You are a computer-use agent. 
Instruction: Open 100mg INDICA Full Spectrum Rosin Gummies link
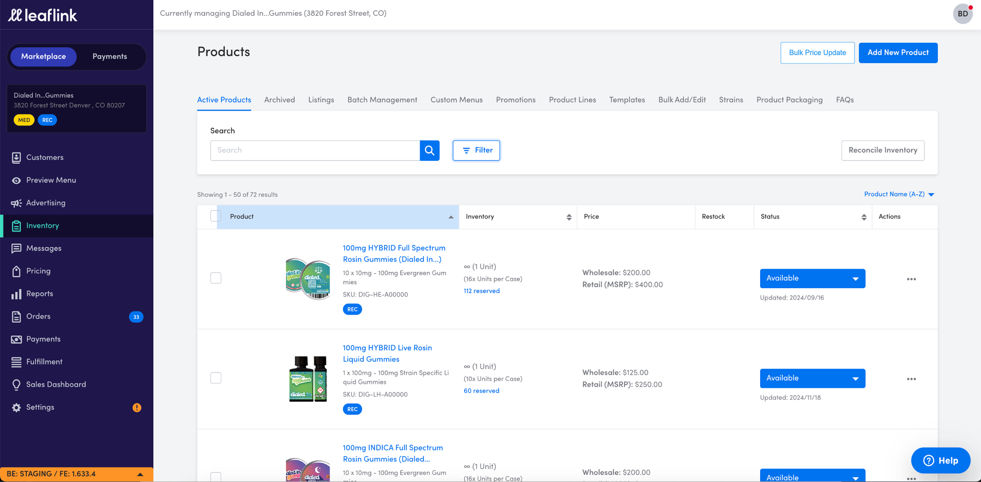(393, 453)
